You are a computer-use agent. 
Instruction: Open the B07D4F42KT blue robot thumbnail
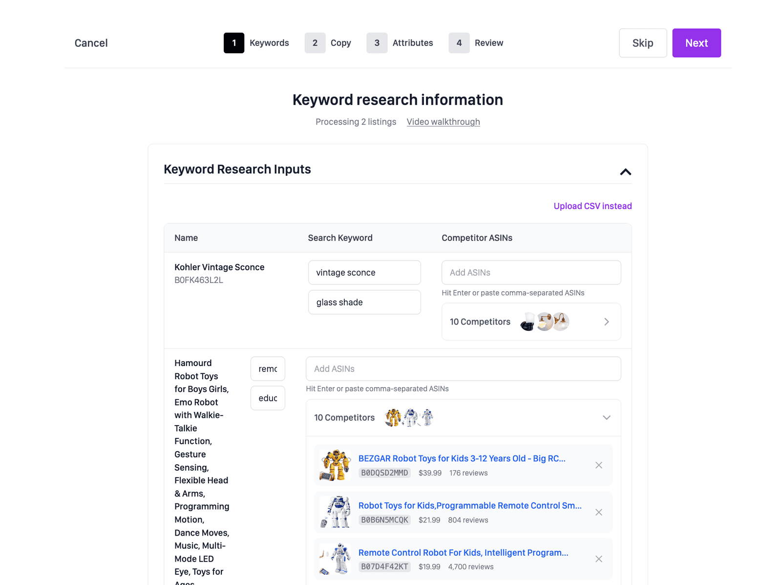pyautogui.click(x=335, y=559)
